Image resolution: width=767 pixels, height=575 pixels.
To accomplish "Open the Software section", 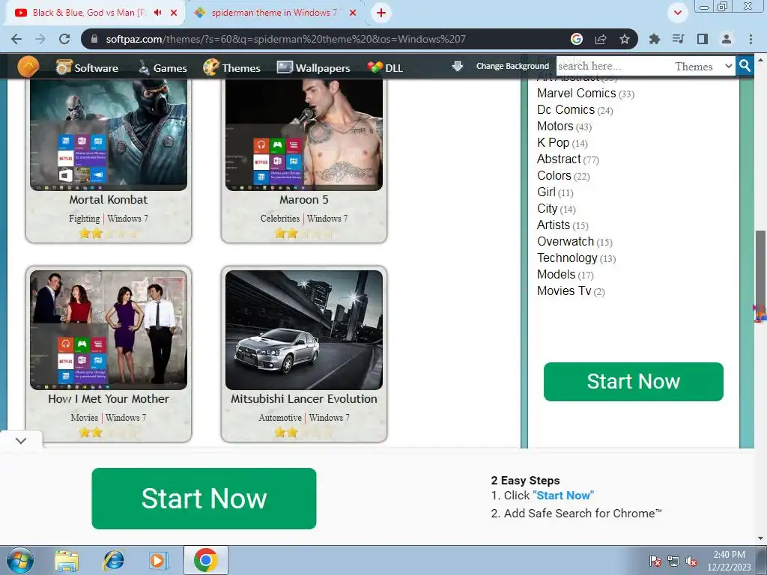I will pos(87,67).
